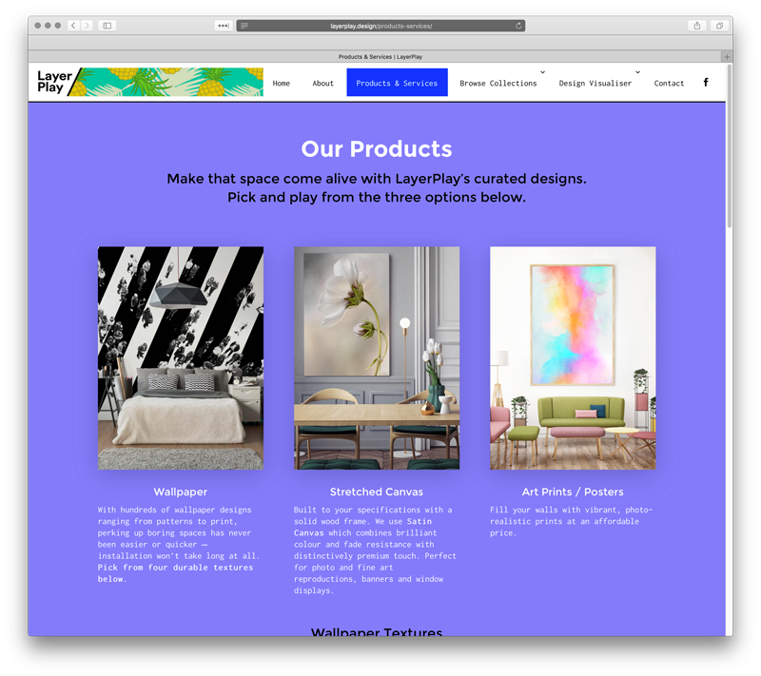Click the browser forward arrow
The height and width of the screenshot is (676, 761).
click(87, 26)
